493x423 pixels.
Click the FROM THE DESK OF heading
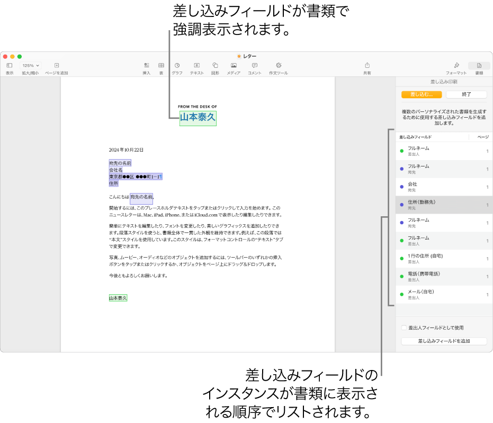click(198, 107)
